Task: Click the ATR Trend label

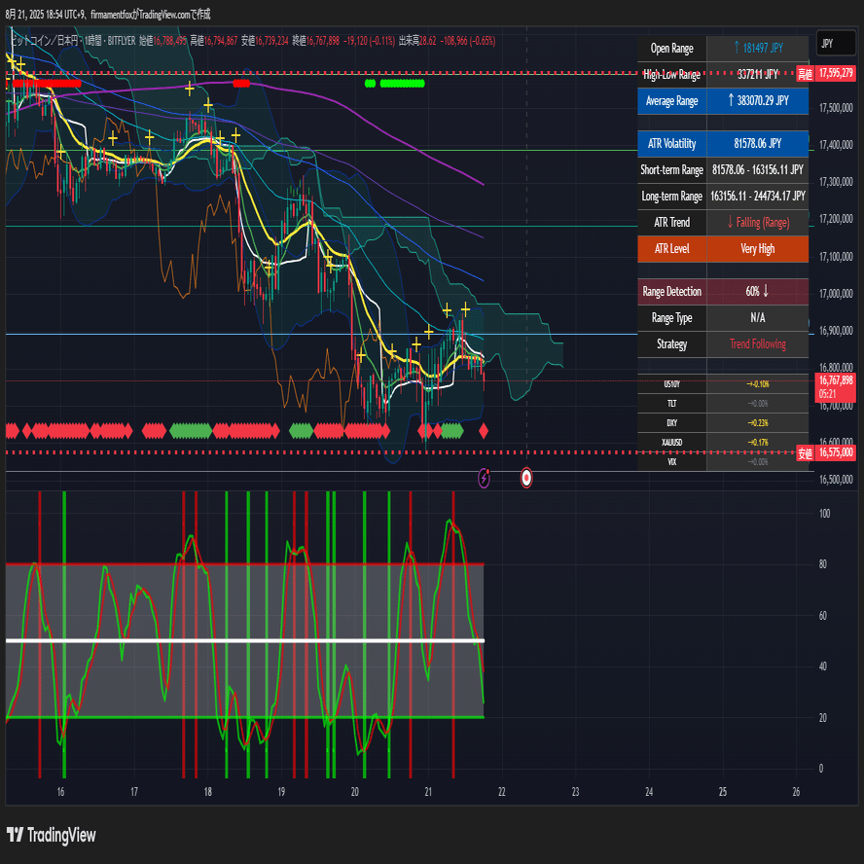Action: tap(671, 223)
